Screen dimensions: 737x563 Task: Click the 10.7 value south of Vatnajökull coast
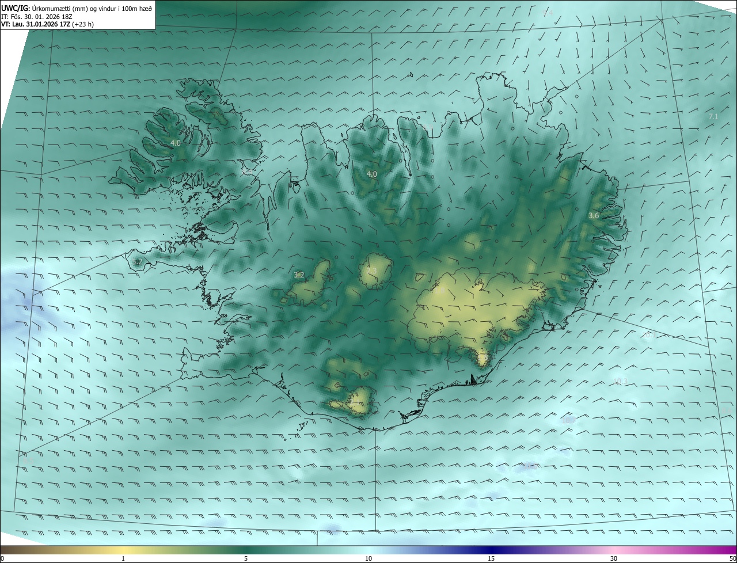pos(568,420)
